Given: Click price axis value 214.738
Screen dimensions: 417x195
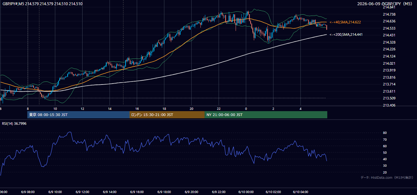Looking at the screenshot, I should point(389,14).
